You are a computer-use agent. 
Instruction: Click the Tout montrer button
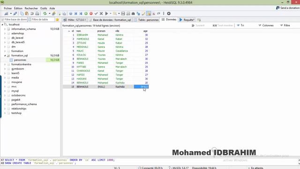click(x=223, y=25)
